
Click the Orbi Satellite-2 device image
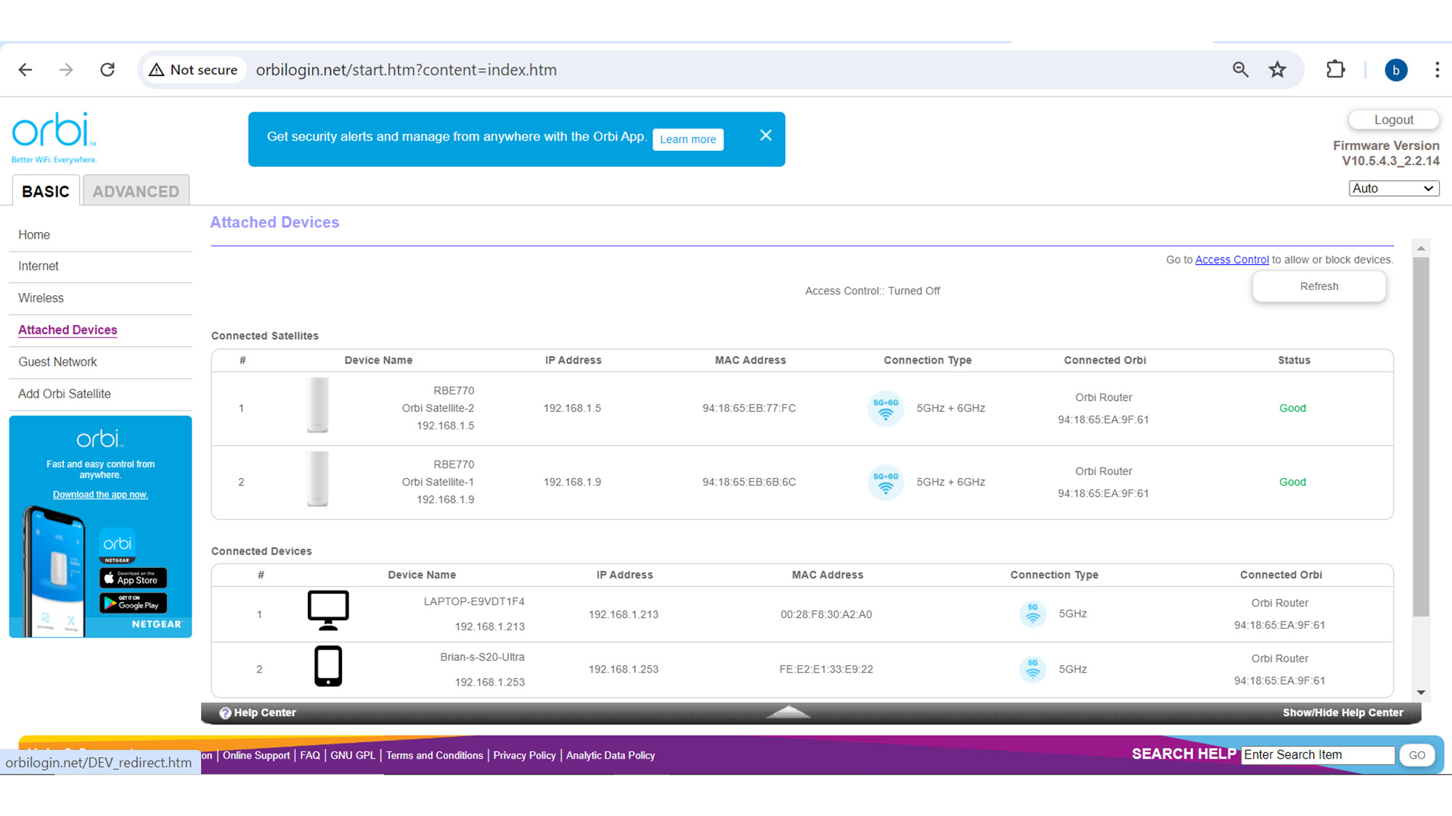(x=317, y=405)
